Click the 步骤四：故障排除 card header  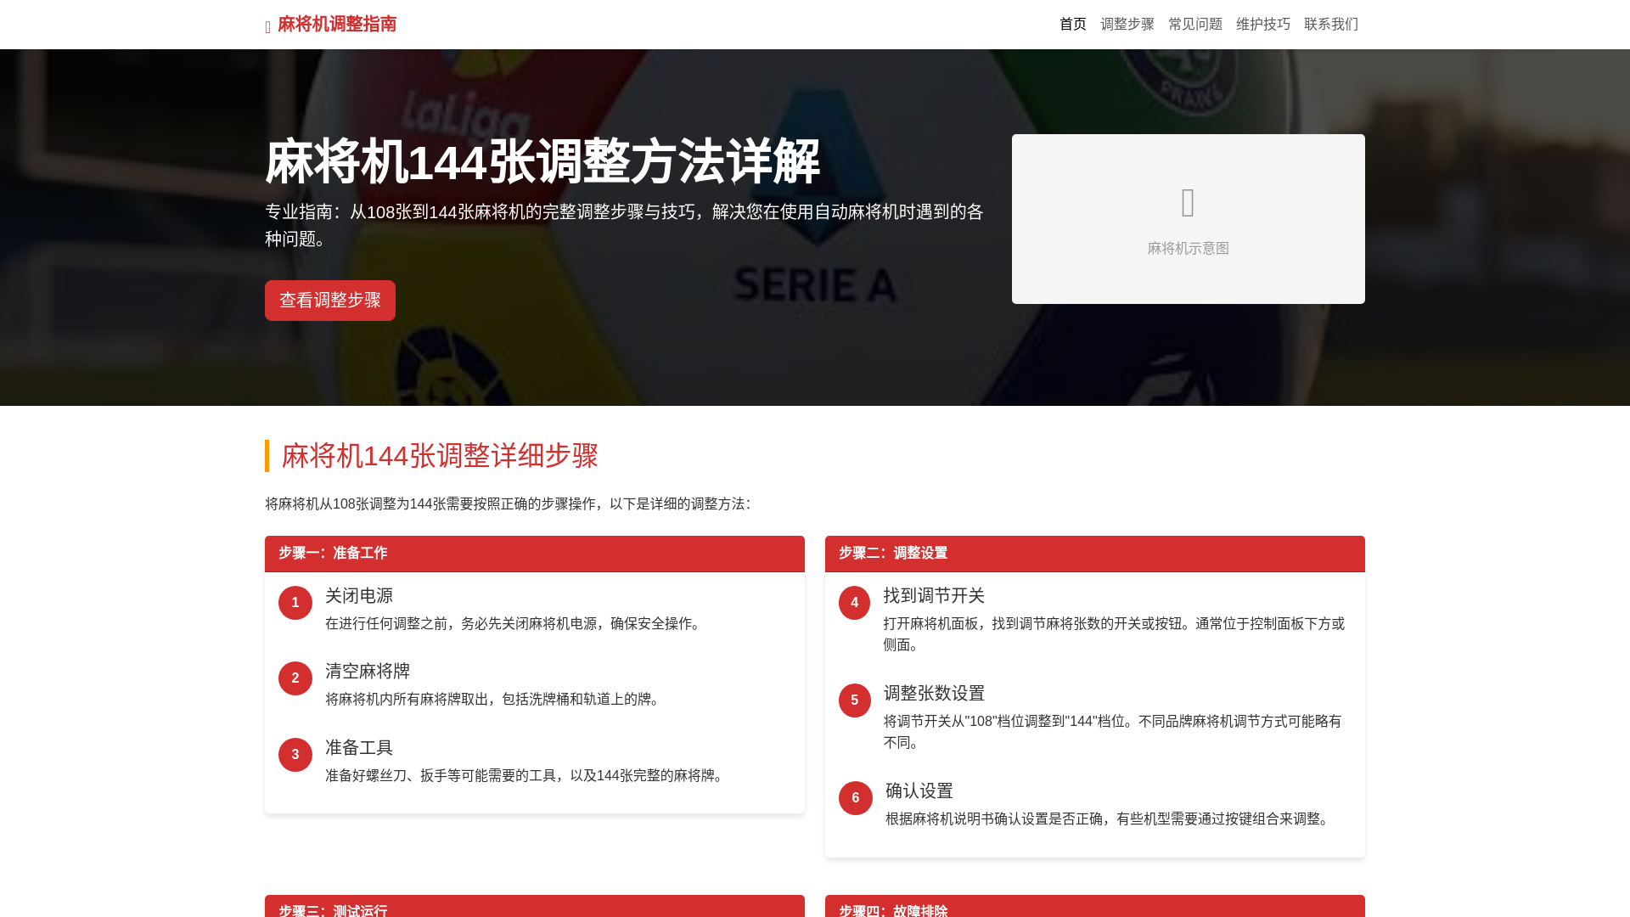1095,906
